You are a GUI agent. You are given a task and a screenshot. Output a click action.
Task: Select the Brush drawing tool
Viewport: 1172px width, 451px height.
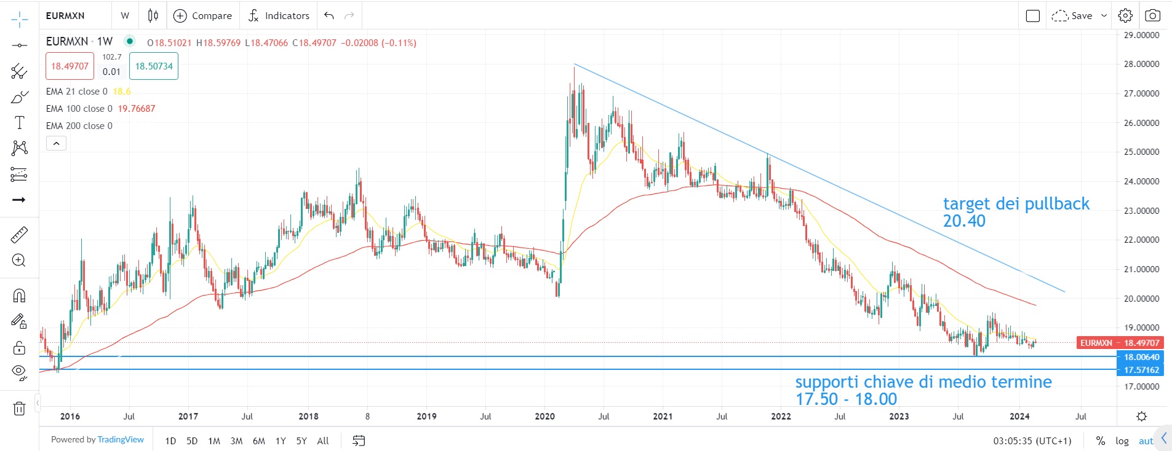pyautogui.click(x=19, y=97)
